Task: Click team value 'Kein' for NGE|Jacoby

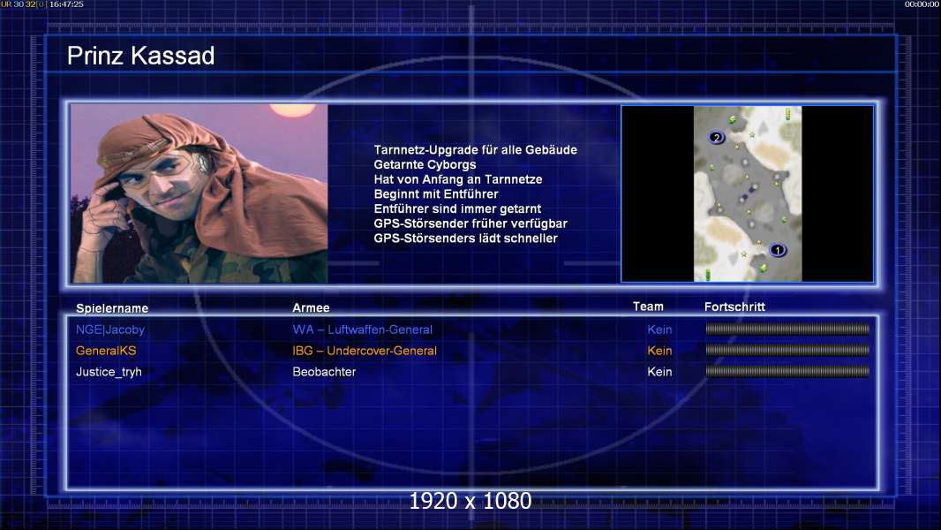Action: pyautogui.click(x=659, y=329)
